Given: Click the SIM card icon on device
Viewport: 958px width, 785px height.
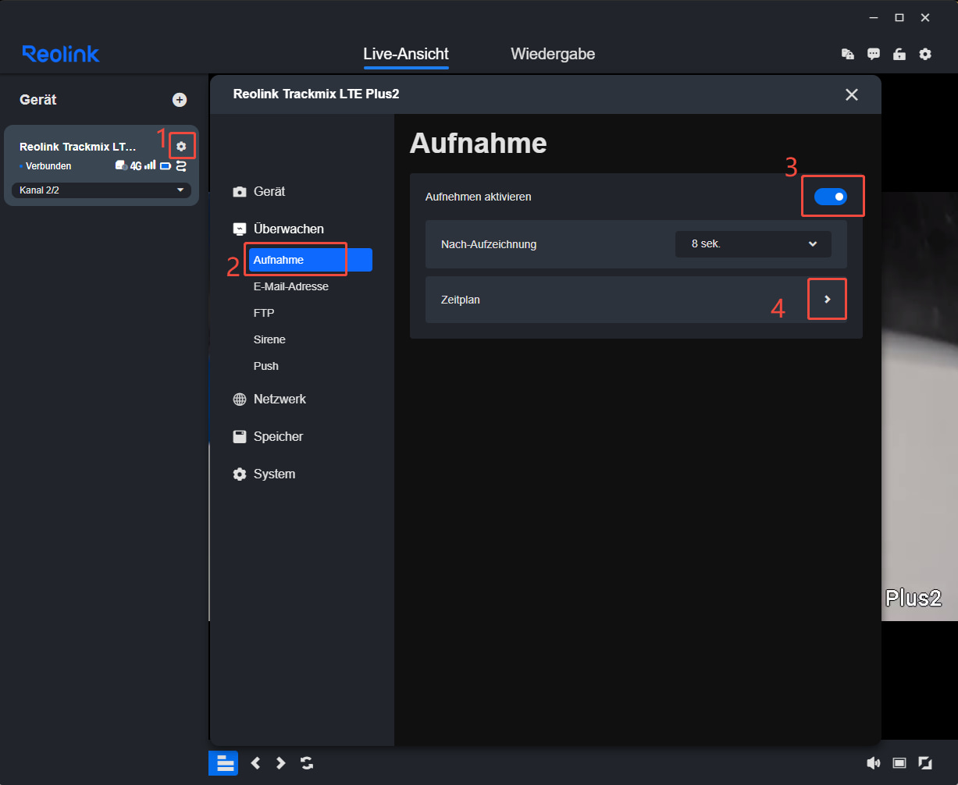Looking at the screenshot, I should (121, 166).
